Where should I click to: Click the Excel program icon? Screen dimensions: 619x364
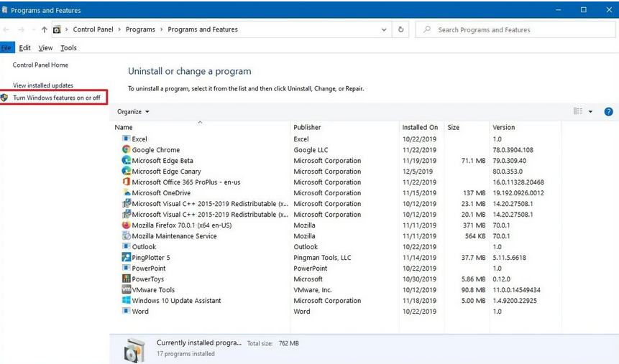pyautogui.click(x=126, y=139)
